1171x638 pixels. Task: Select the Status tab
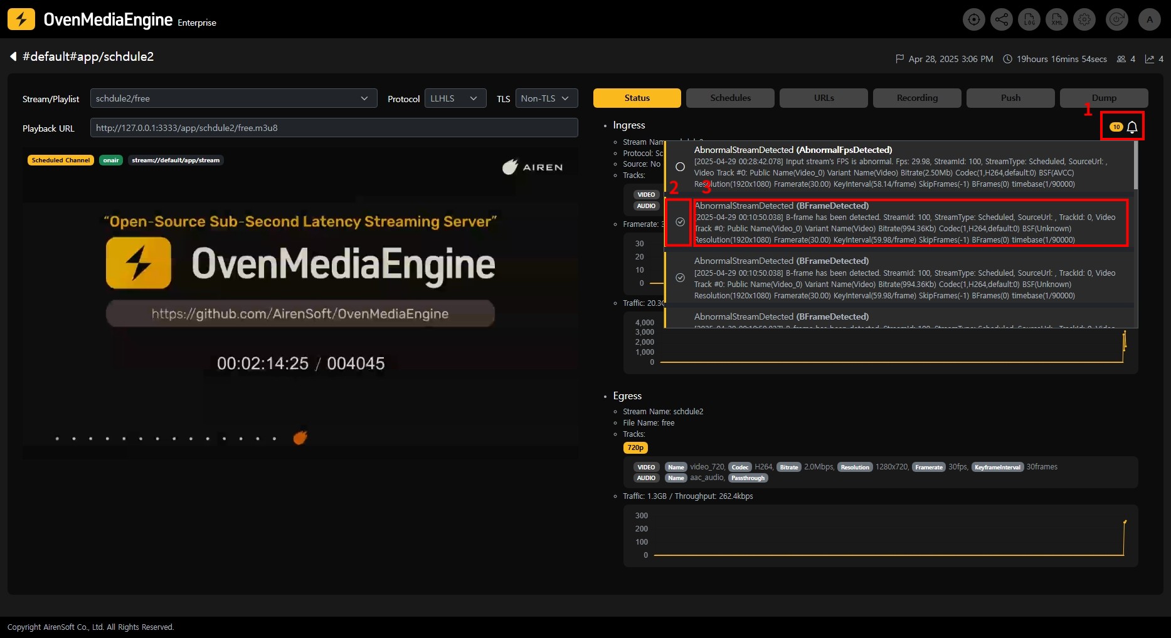[637, 98]
